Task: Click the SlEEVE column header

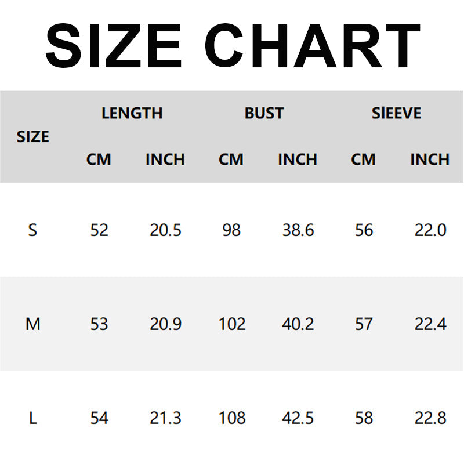Action: [396, 113]
